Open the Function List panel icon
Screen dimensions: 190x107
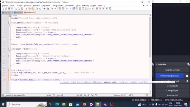coord(86,9)
